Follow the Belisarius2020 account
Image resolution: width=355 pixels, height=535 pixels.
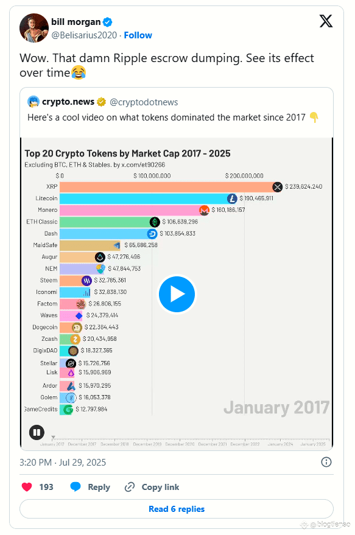138,35
